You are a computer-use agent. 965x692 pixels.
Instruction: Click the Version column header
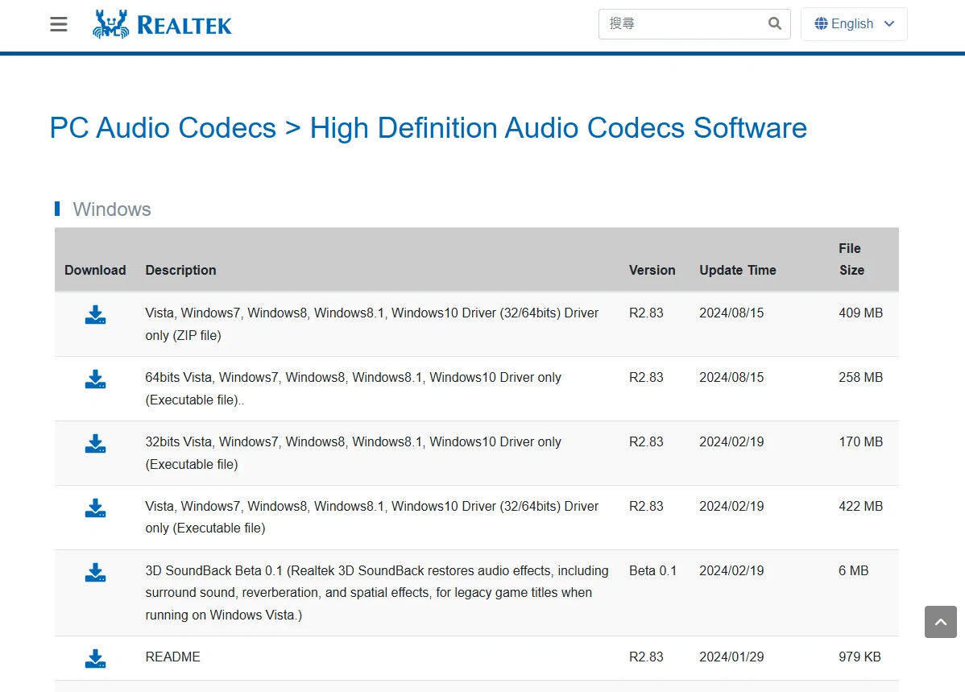pos(652,270)
